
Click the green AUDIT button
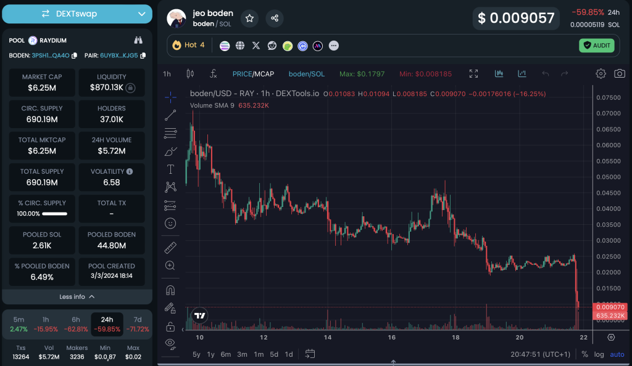596,45
